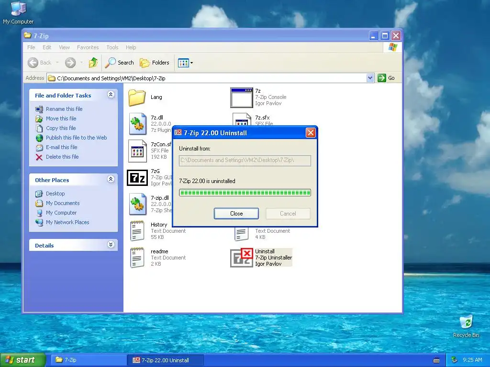Click the system tray icon next to the clock
This screenshot has width=490, height=367.
click(x=455, y=360)
